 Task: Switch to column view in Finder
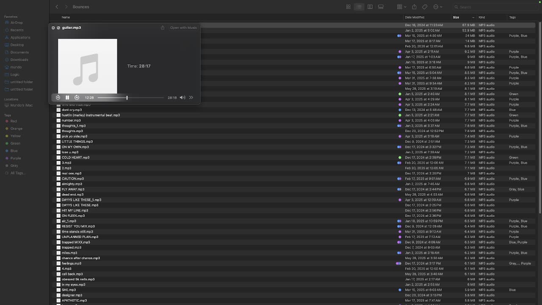pos(370,7)
